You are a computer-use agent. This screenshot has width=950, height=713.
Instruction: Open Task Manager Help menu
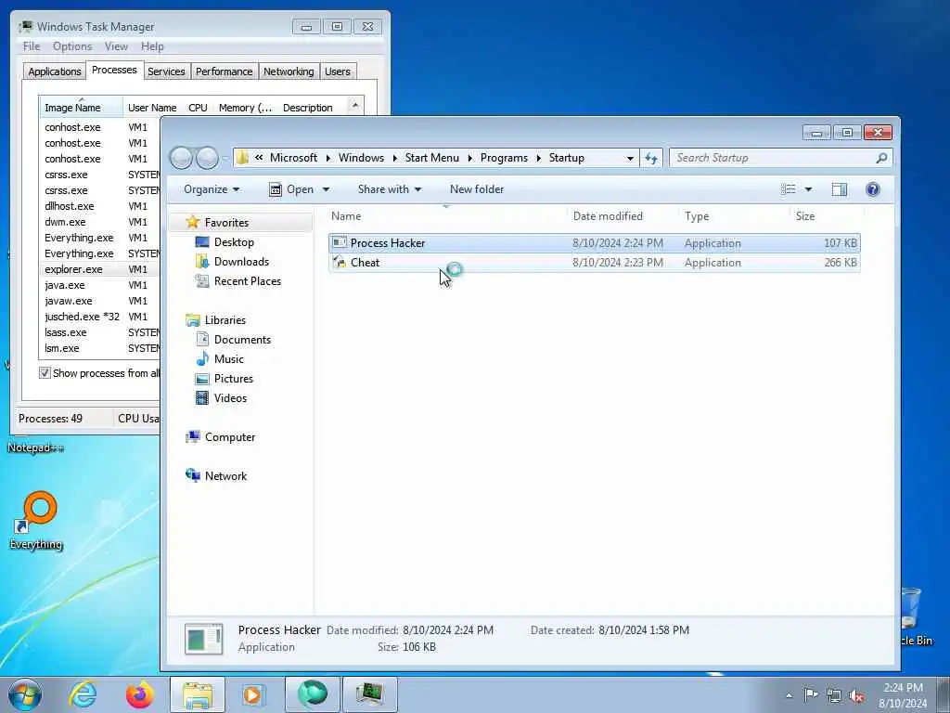pyautogui.click(x=152, y=46)
